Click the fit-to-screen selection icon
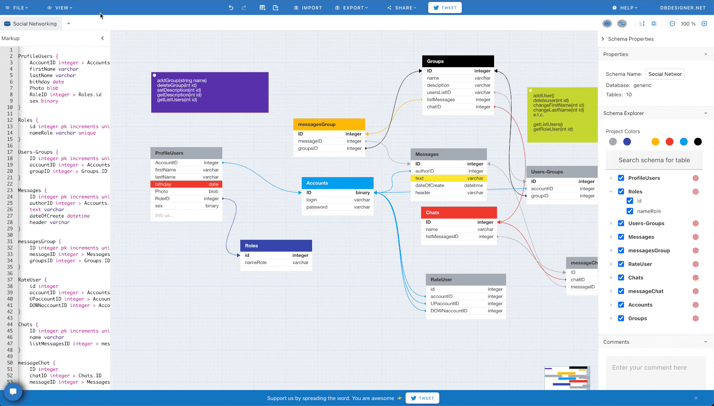714x406 pixels. point(654,24)
